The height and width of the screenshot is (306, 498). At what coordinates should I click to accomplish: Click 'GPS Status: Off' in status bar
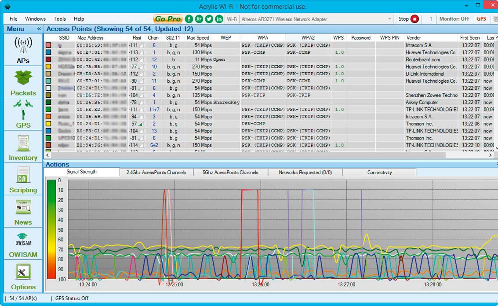tap(72, 299)
